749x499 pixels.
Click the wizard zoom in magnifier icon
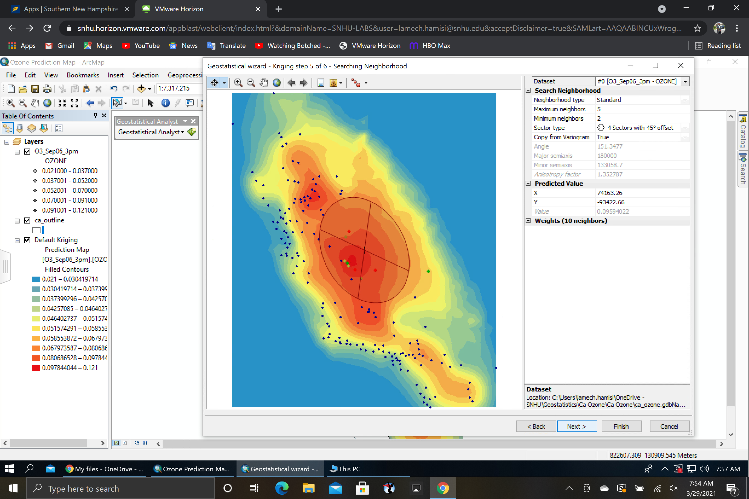click(x=238, y=83)
